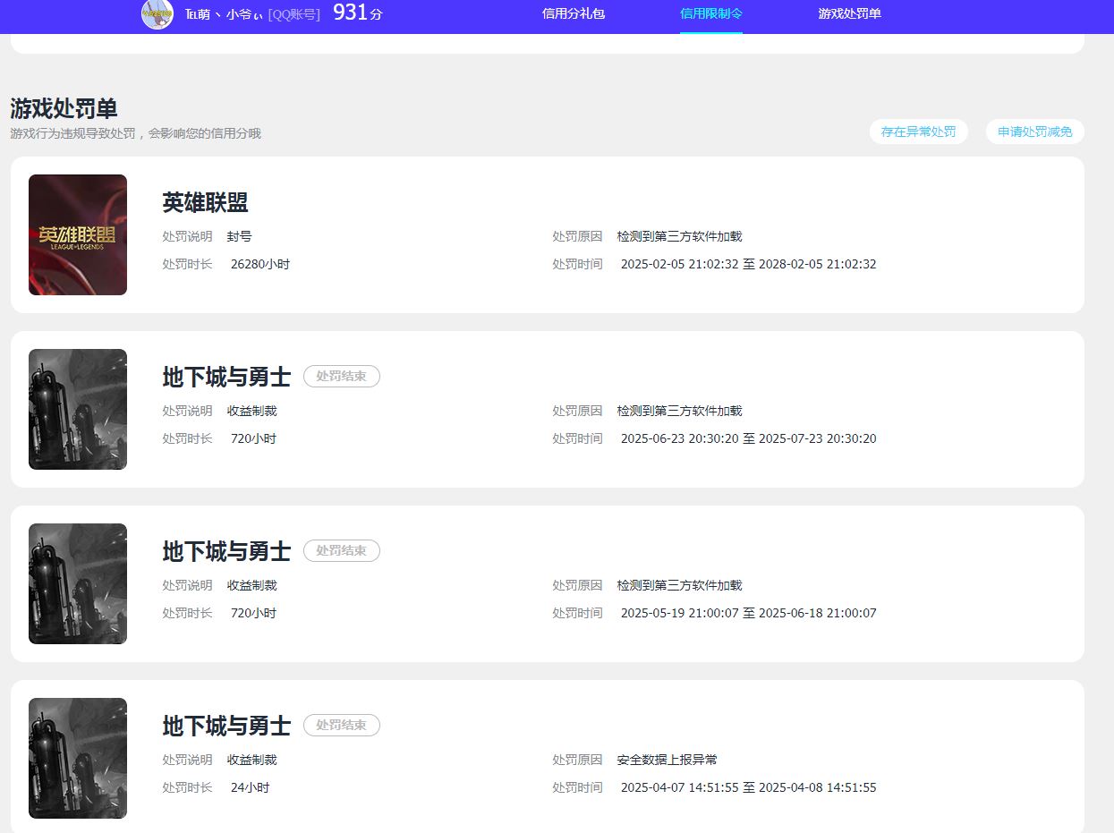
Task: Click game cover of the 2025-06-23 penalty
Action: pos(78,409)
